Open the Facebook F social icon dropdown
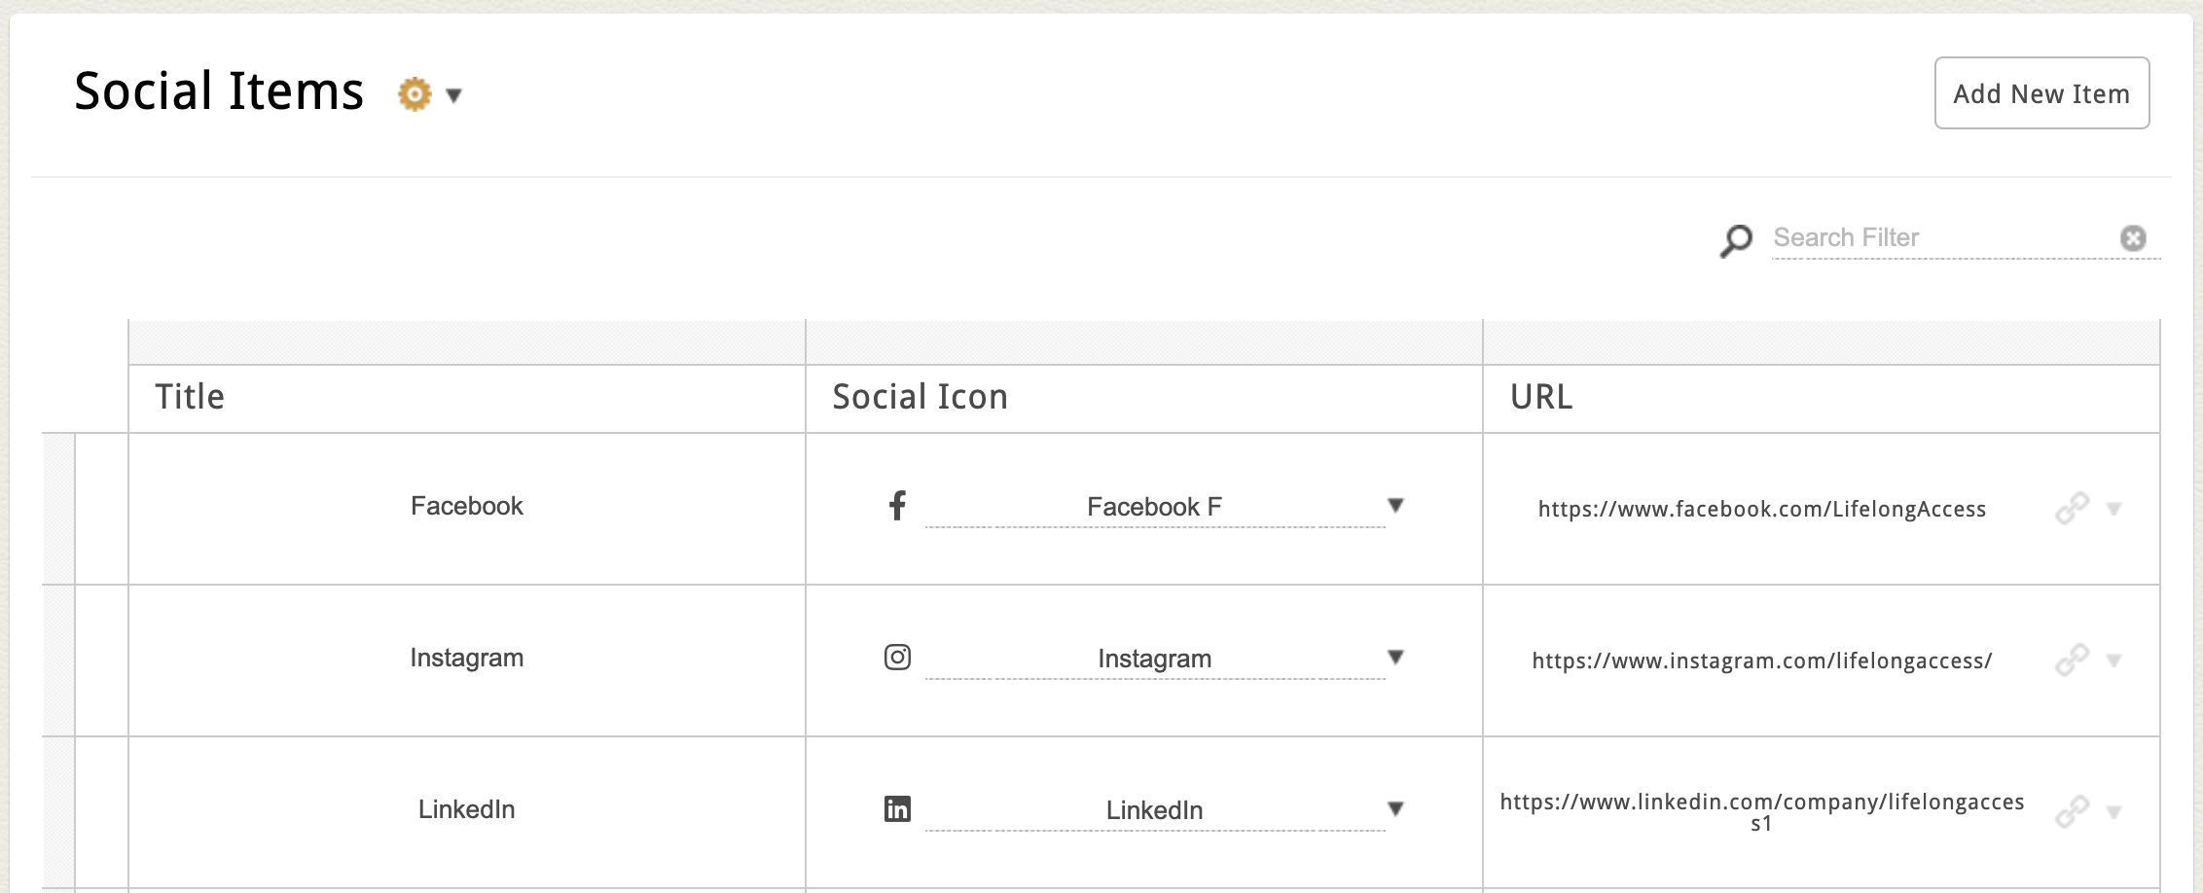Image resolution: width=2203 pixels, height=893 pixels. tap(1395, 506)
